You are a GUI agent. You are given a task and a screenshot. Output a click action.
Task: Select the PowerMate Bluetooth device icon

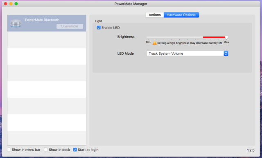(x=16, y=23)
